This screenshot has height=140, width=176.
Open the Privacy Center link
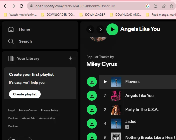click(x=28, y=110)
